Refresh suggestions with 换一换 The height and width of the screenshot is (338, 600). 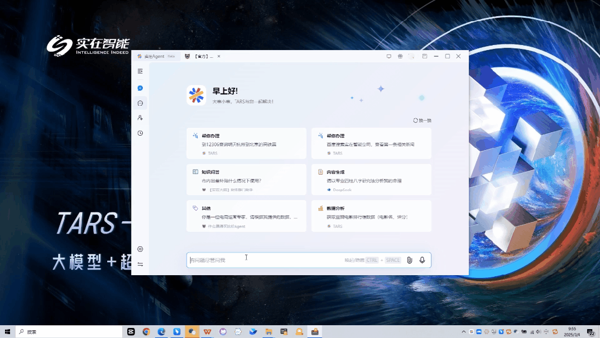pyautogui.click(x=422, y=120)
